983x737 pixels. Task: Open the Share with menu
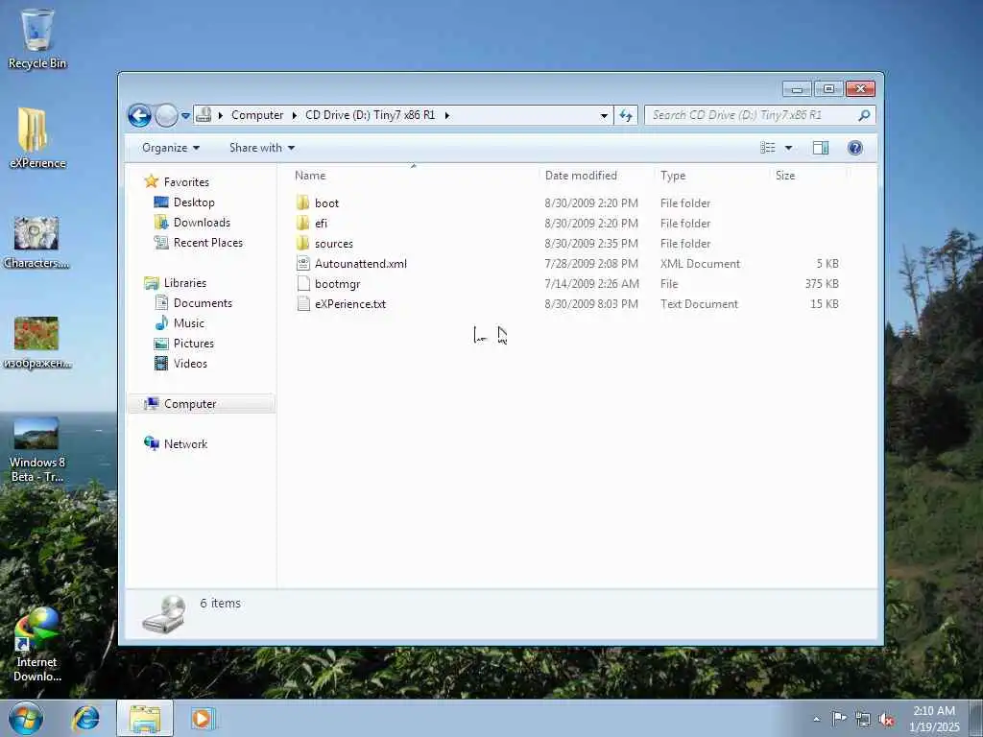click(262, 148)
